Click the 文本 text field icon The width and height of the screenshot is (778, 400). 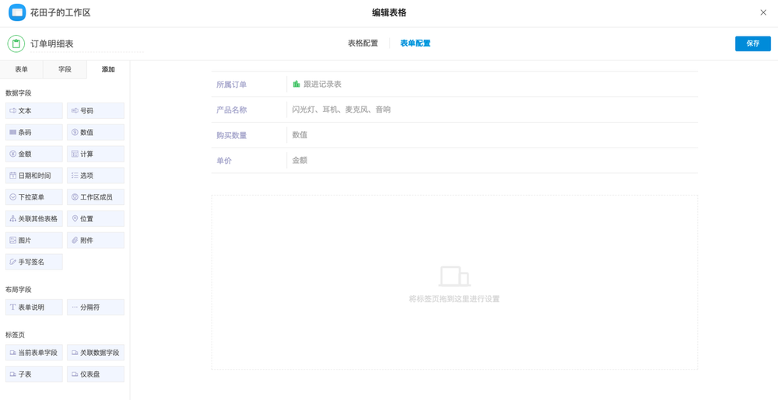coord(13,111)
